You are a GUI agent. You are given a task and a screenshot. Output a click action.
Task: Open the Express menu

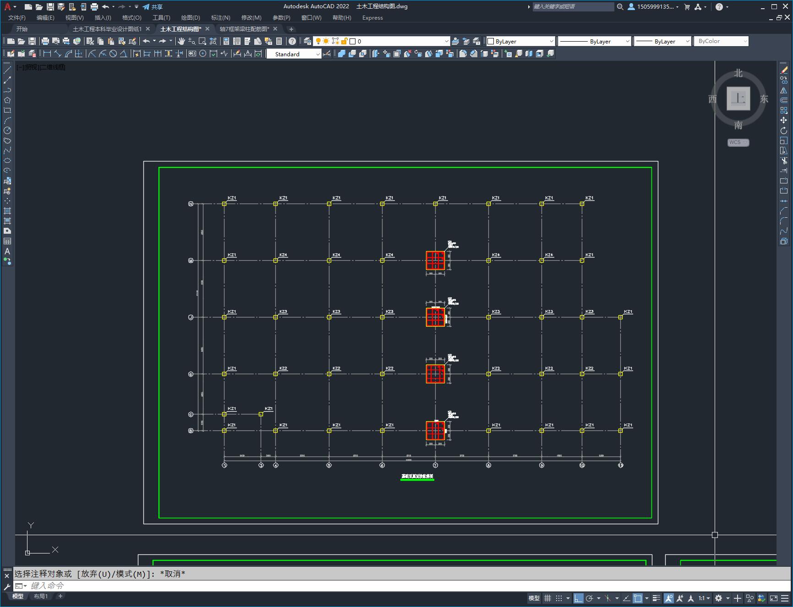(x=372, y=18)
